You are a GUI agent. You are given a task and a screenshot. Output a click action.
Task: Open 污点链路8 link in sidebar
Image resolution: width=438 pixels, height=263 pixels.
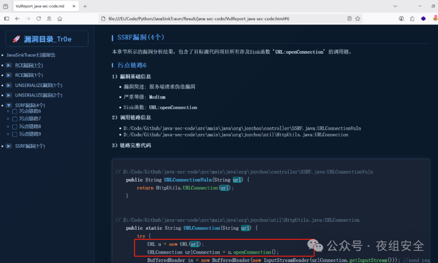pos(30,126)
